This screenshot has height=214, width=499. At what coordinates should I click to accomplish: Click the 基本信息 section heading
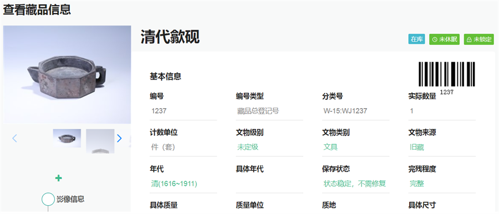click(165, 77)
